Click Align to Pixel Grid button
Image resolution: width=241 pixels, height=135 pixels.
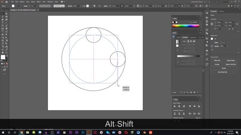(230, 64)
